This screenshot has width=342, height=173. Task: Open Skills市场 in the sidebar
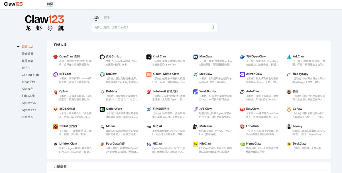click(x=28, y=96)
